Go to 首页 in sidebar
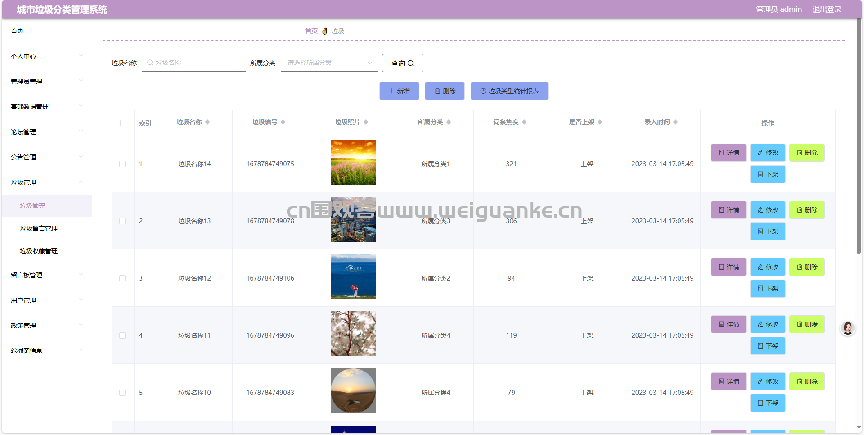The width and height of the screenshot is (864, 435). click(x=47, y=31)
